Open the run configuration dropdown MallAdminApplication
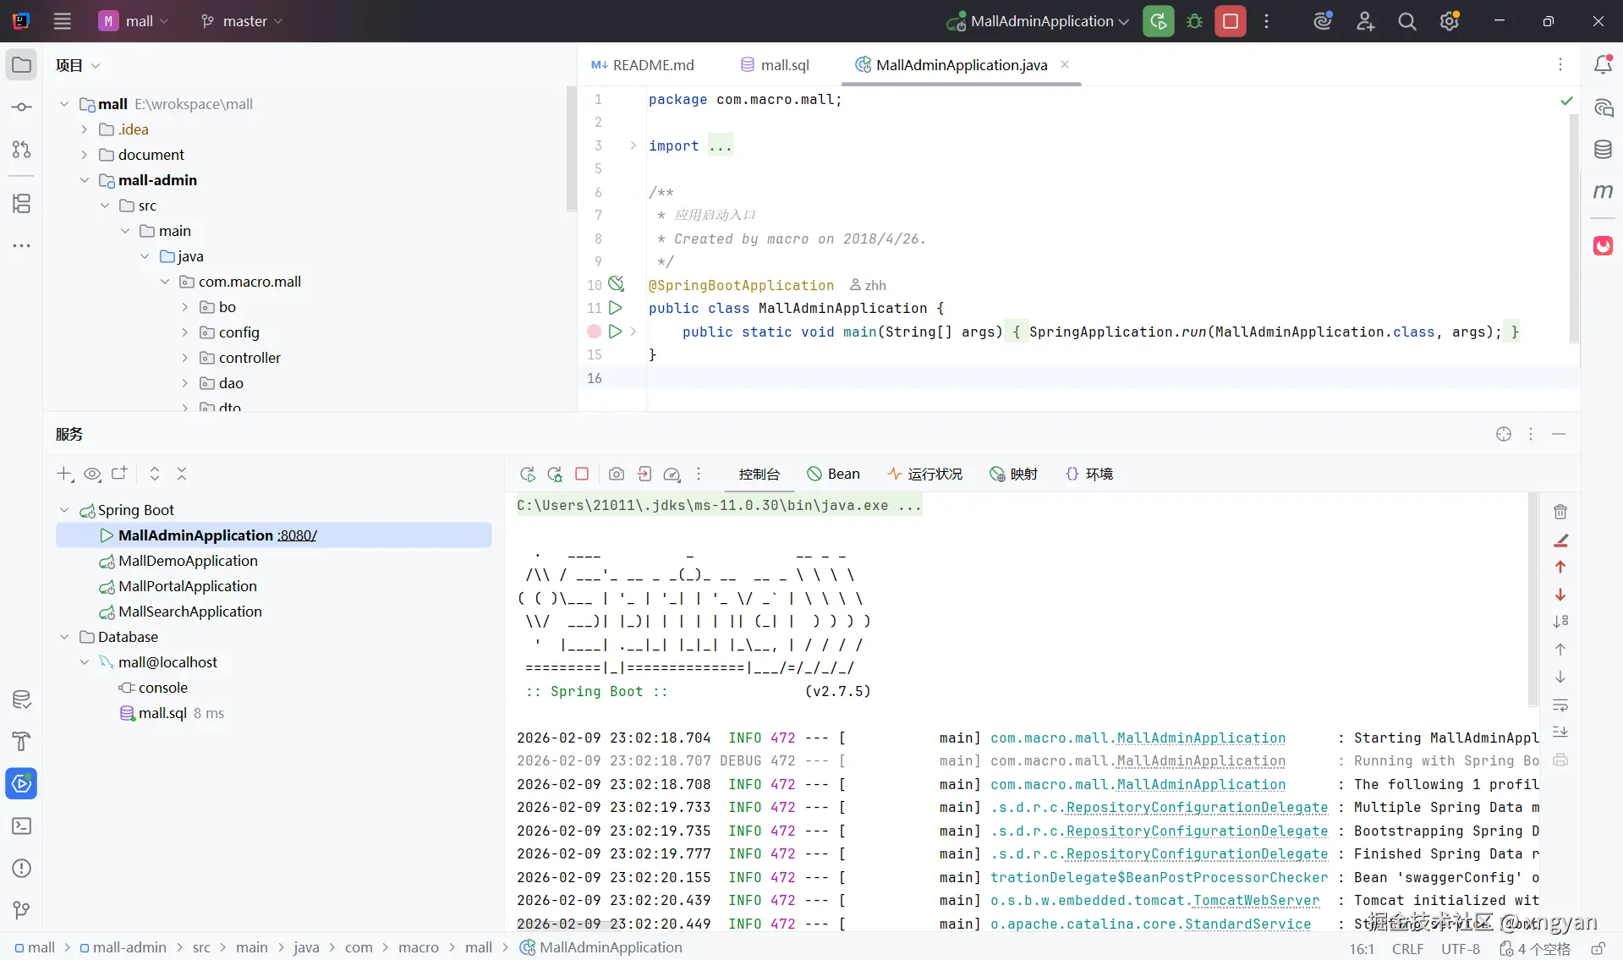Viewport: 1623px width, 960px height. pos(1038,21)
